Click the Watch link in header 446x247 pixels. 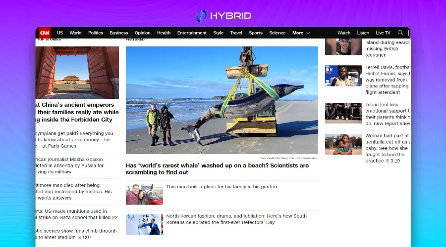point(344,33)
